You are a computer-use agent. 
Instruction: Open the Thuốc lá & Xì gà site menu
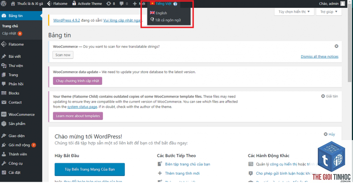[x=30, y=3]
